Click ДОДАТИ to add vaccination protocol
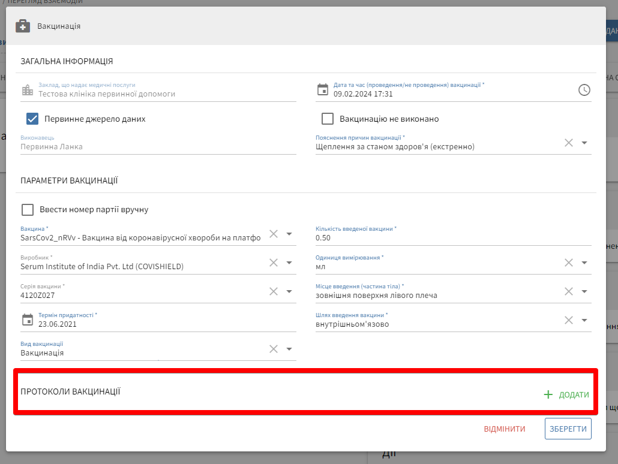 coord(566,394)
